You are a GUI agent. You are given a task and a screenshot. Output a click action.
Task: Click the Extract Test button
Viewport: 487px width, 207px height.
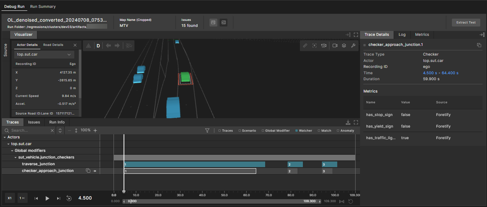(466, 22)
